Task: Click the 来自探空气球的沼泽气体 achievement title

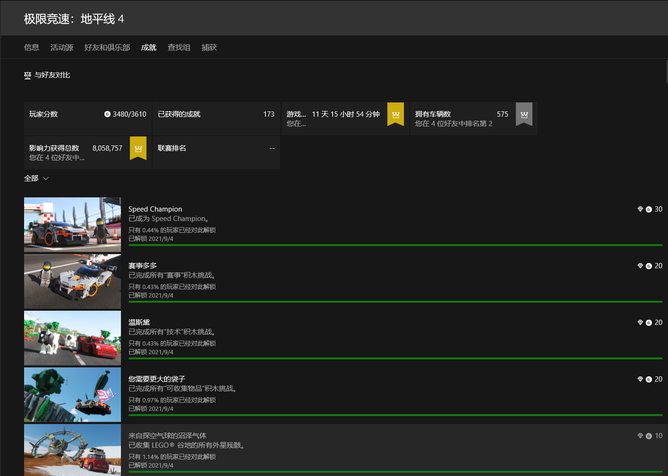Action: (168, 436)
